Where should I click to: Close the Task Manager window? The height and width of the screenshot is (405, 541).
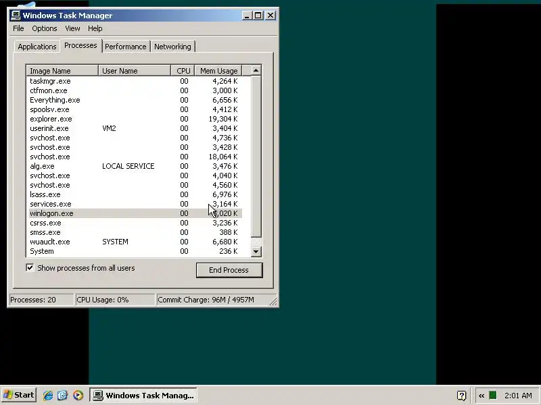pyautogui.click(x=270, y=16)
